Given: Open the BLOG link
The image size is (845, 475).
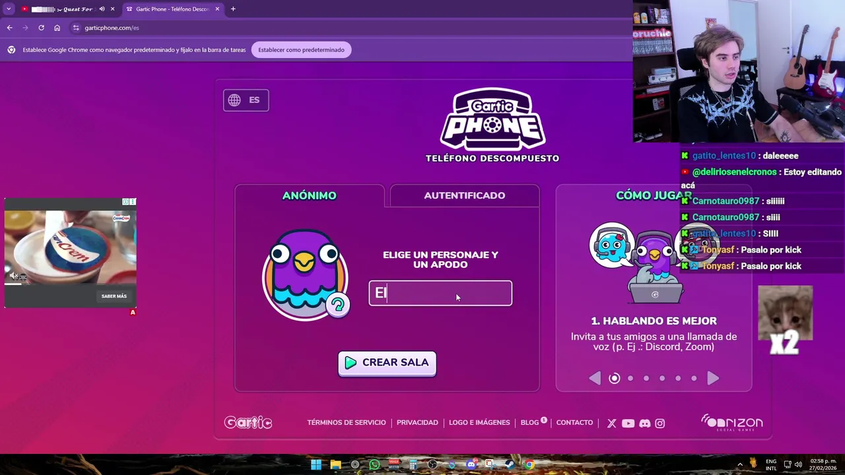Looking at the screenshot, I should 529,422.
